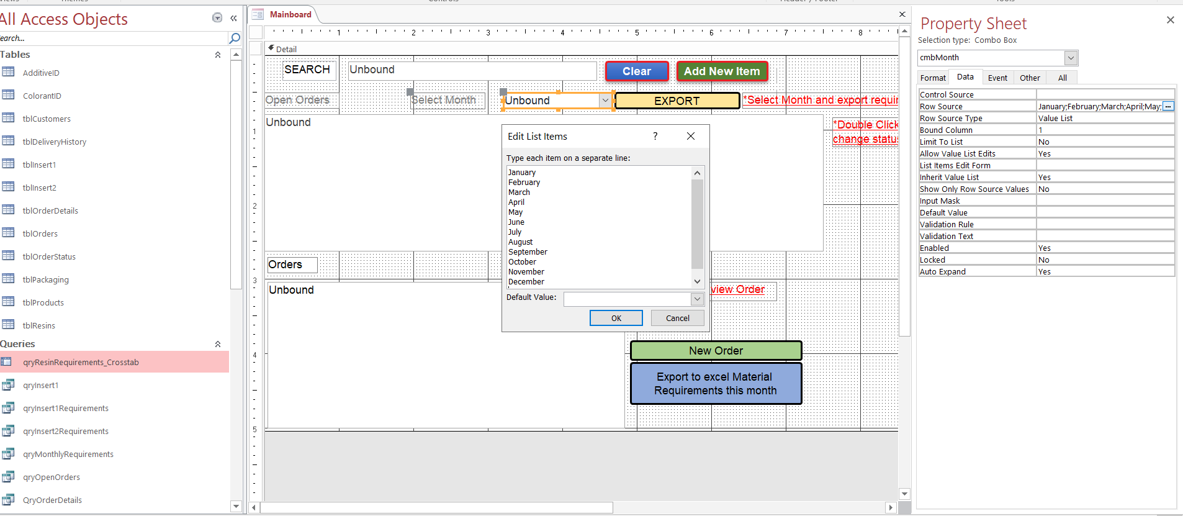Click the Auto Expand property value field
The height and width of the screenshot is (516, 1183).
click(1105, 271)
